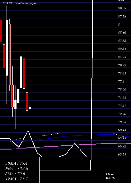Select the 78.61 price axis label

point(122,73)
